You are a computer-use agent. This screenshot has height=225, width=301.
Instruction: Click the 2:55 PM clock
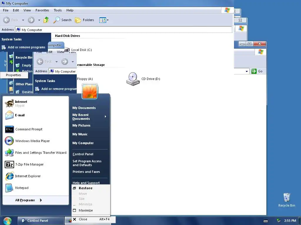point(290,221)
